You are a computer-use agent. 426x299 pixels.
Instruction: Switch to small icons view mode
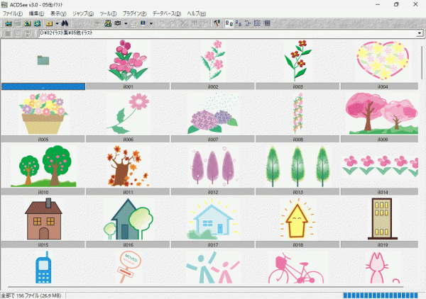[239, 23]
